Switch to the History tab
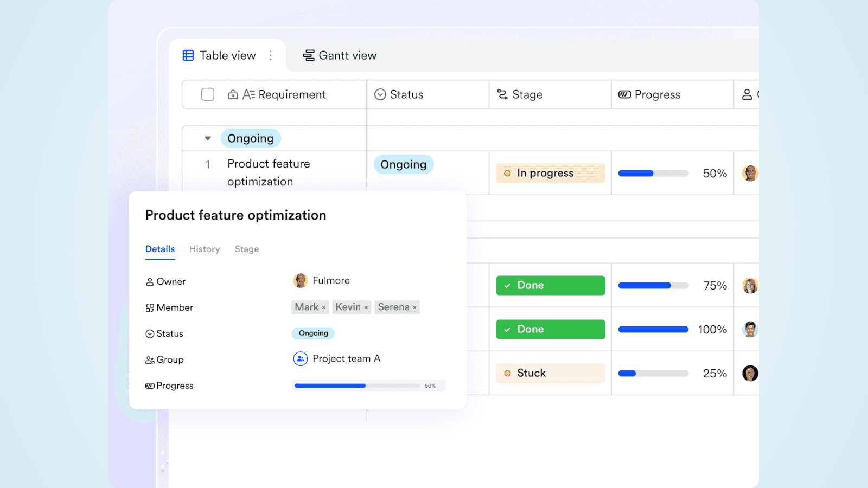The width and height of the screenshot is (868, 488). pos(205,249)
